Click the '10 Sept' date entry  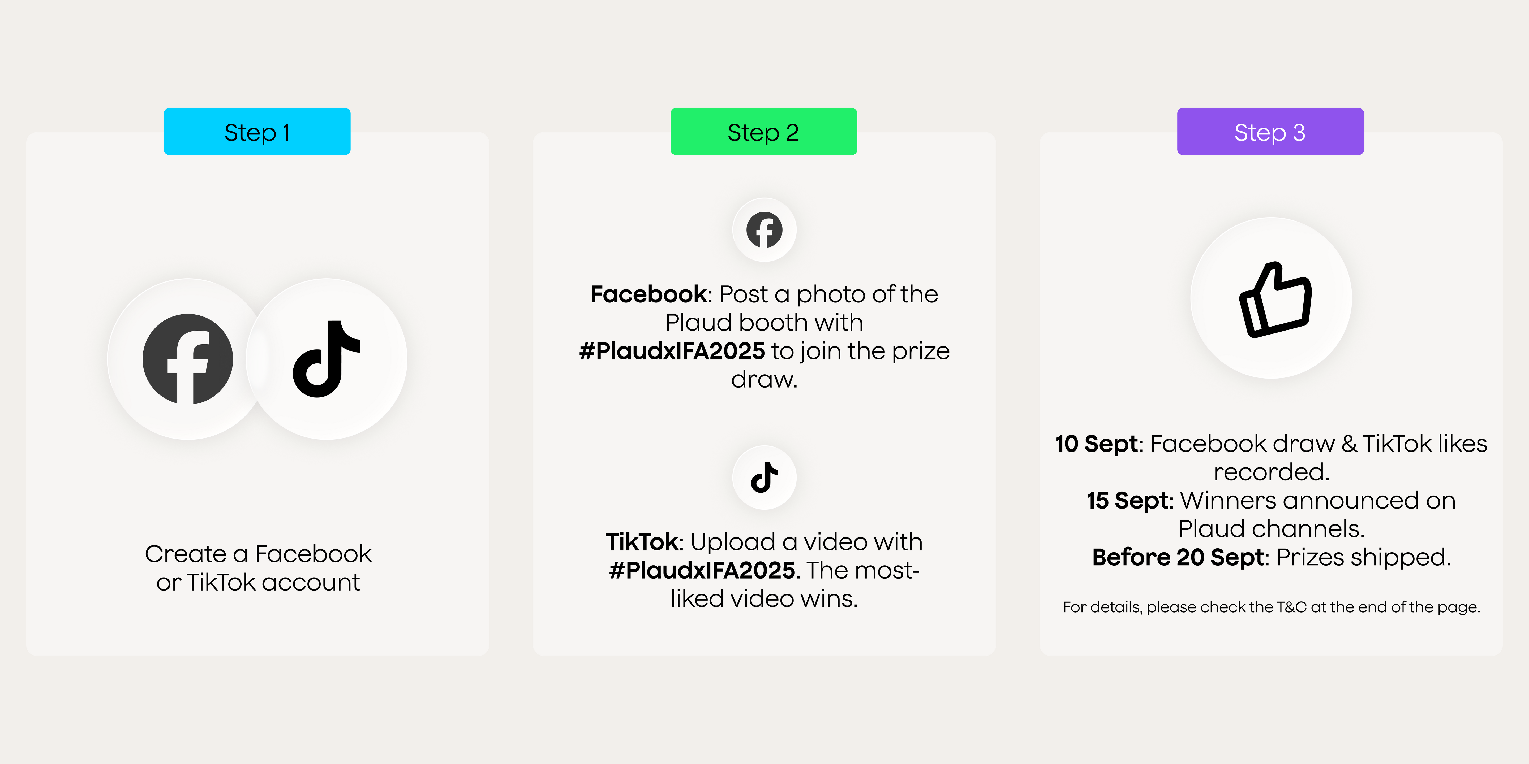(x=1096, y=444)
